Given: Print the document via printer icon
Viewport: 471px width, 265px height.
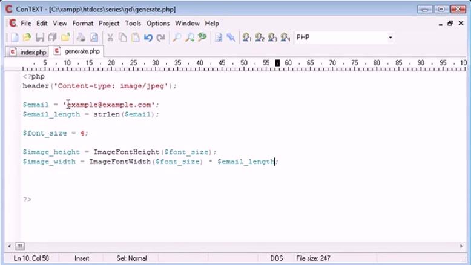Looking at the screenshot, I should pyautogui.click(x=81, y=38).
